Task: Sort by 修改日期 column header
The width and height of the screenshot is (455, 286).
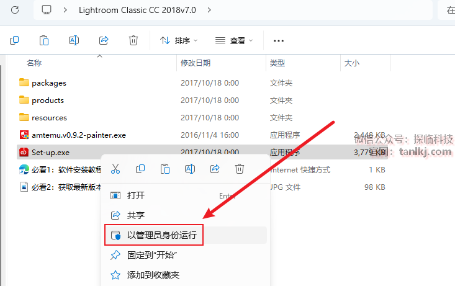Action: coord(196,63)
